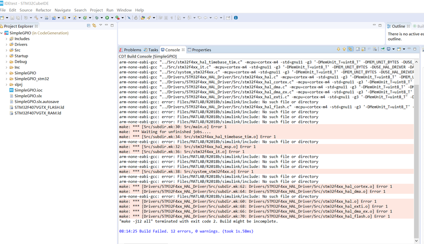Open the Window menu
Screen dimensions: 424x244
point(124,10)
